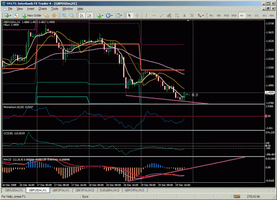
Task: Select the Text Label tool marked T
Action: coord(192,16)
